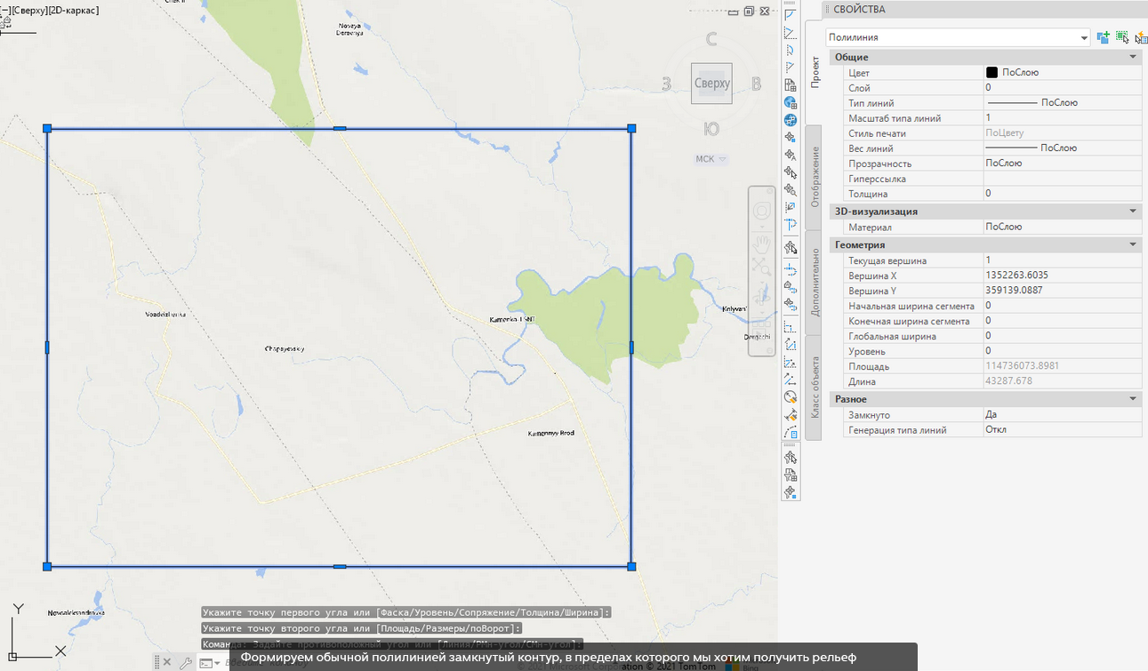Click the wrench customize icon on command line

pyautogui.click(x=185, y=662)
